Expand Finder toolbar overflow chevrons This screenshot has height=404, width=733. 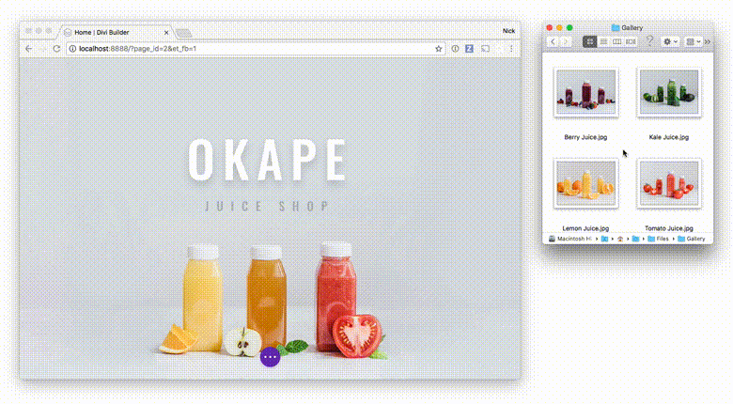pyautogui.click(x=708, y=41)
